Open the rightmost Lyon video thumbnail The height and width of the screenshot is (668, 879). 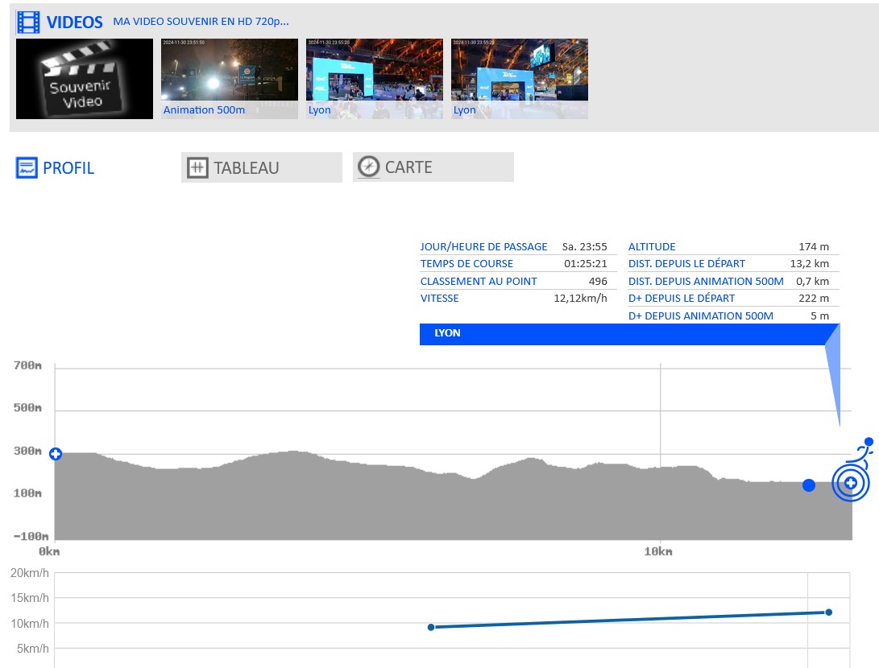520,79
